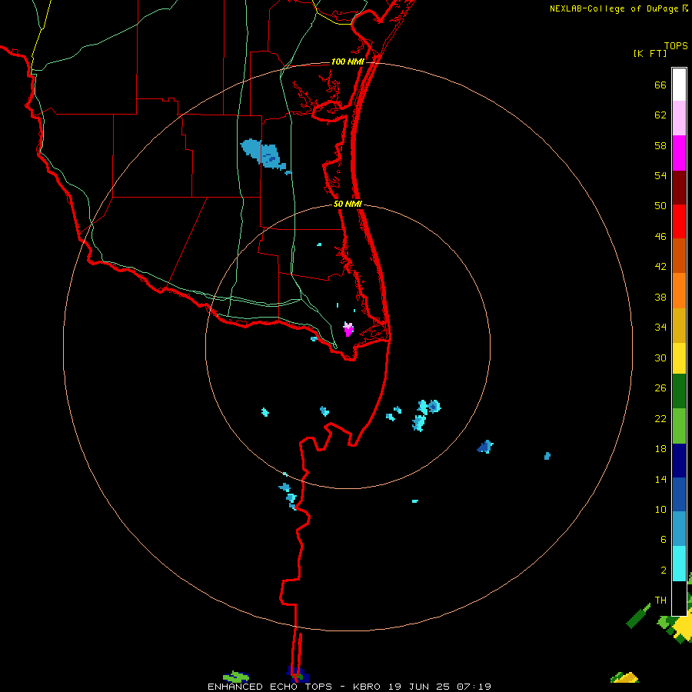Click legend value 42
Image resolution: width=692 pixels, height=692 pixels.
point(660,267)
